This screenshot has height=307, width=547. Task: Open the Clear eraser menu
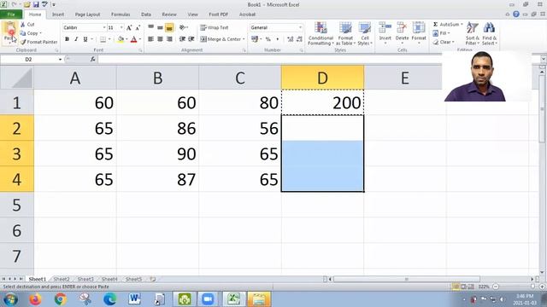tap(444, 42)
